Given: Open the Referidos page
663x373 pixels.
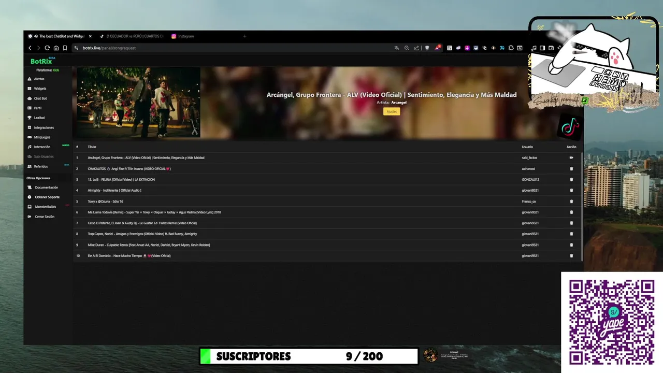Looking at the screenshot, I should pos(40,166).
